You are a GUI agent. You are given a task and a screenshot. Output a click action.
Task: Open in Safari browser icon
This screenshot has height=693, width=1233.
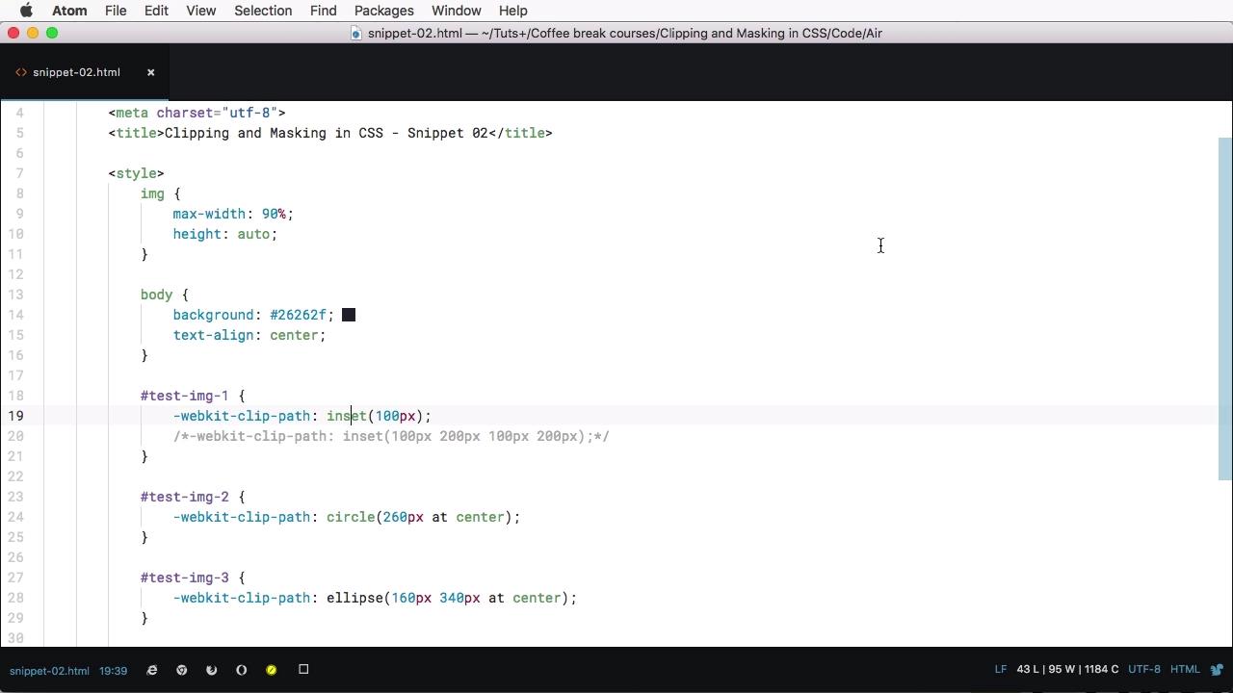[271, 670]
